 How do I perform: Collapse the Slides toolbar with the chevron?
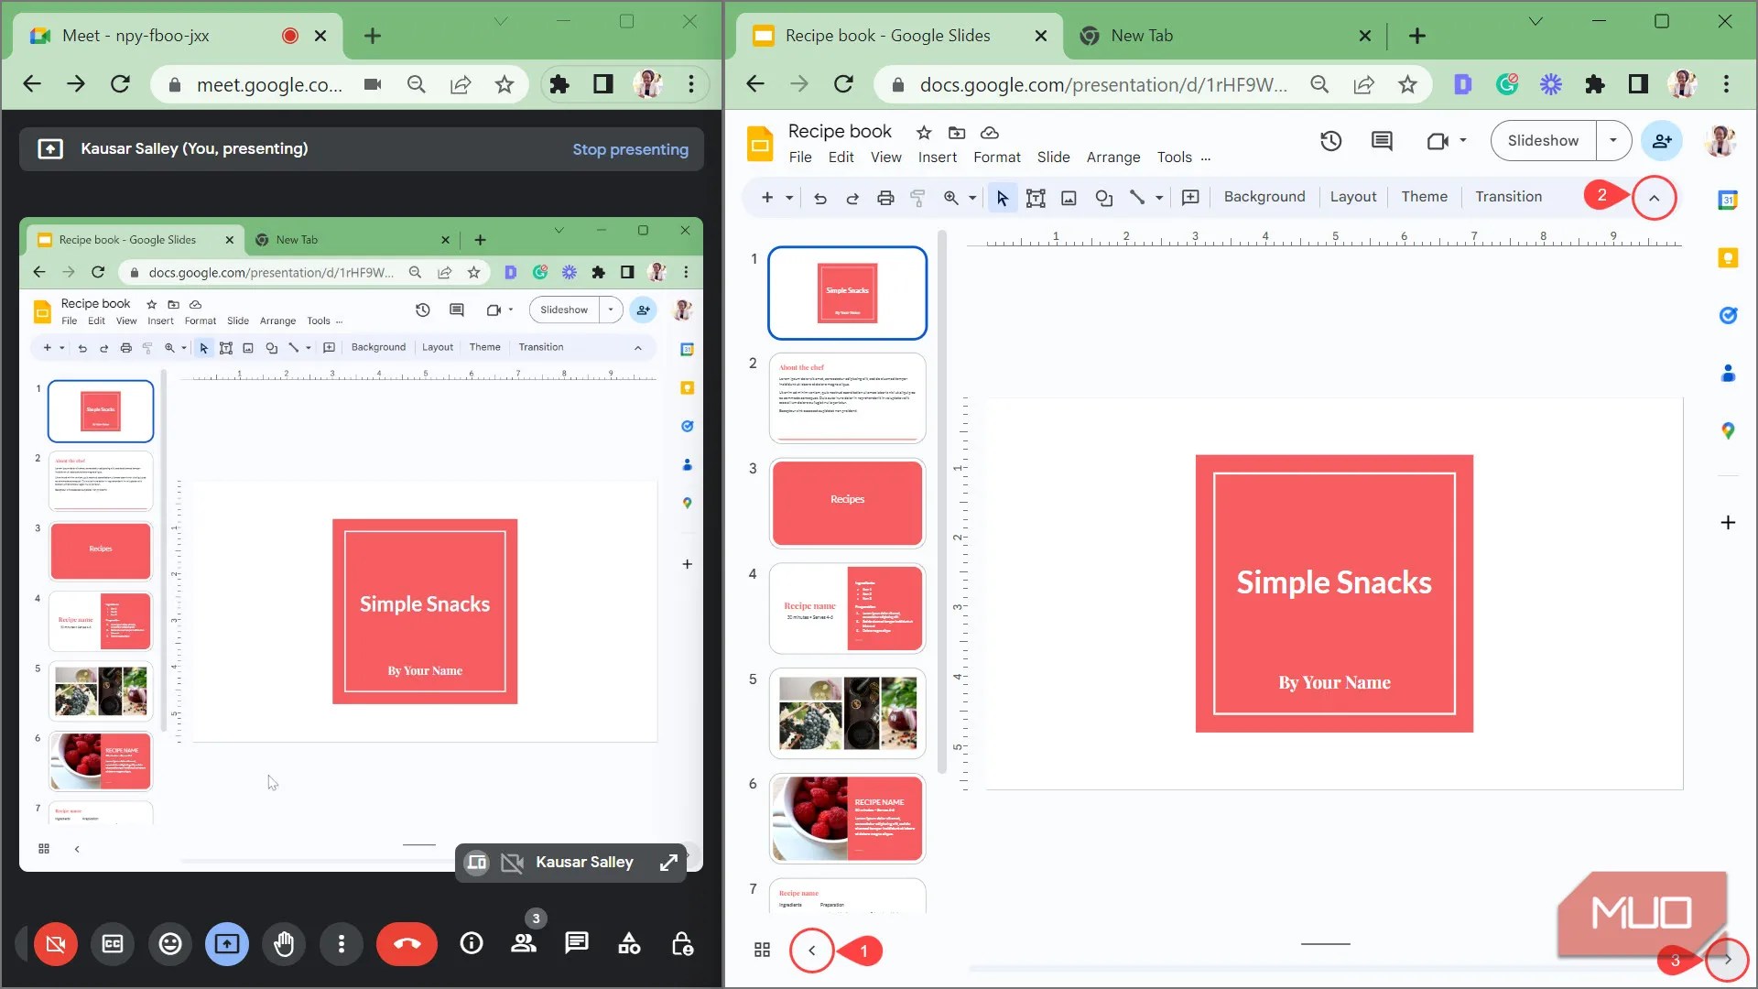tap(1654, 197)
